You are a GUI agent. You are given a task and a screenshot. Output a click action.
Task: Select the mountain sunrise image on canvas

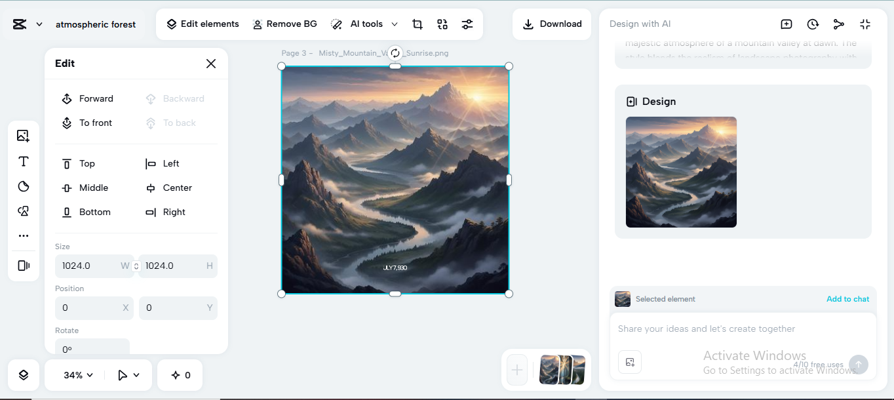coord(395,180)
